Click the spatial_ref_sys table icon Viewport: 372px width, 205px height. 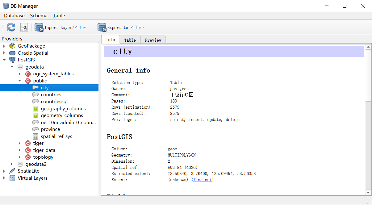35,136
